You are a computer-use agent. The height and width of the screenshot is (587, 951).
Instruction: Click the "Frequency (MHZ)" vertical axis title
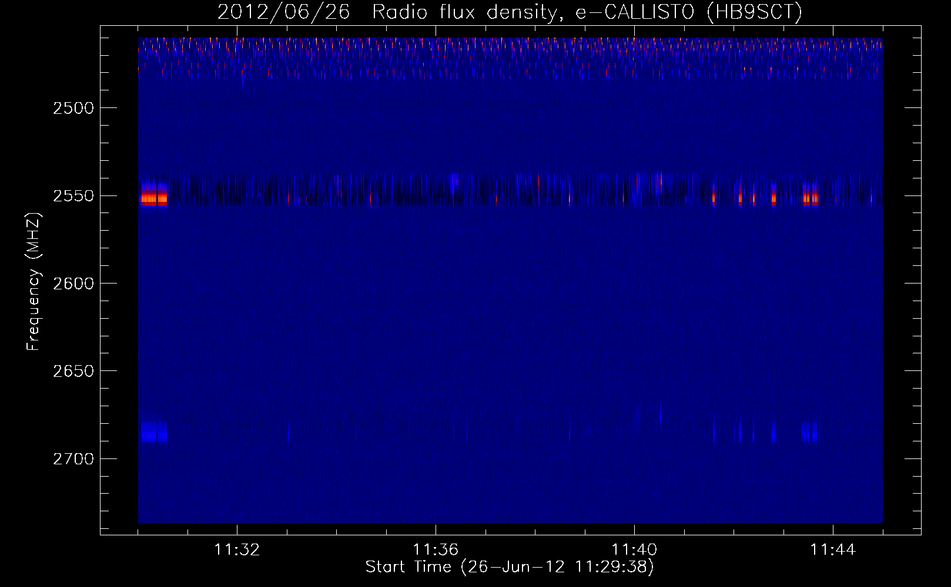coord(34,282)
